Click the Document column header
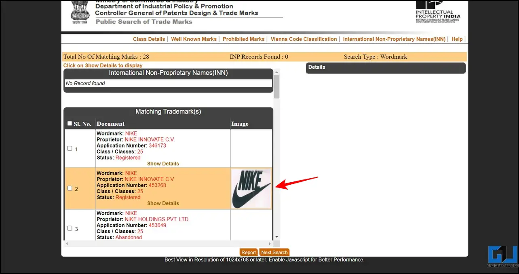This screenshot has height=274, width=519. (110, 124)
